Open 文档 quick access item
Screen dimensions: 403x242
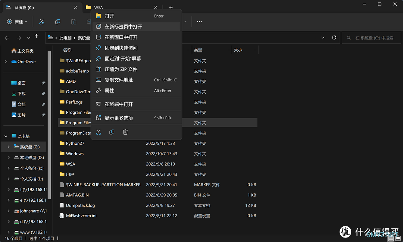[19, 104]
